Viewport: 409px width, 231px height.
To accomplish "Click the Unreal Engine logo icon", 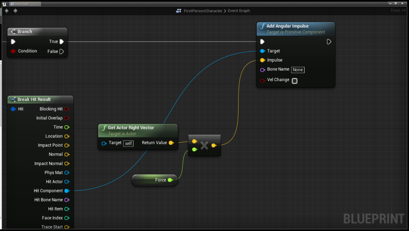I will [4, 4].
